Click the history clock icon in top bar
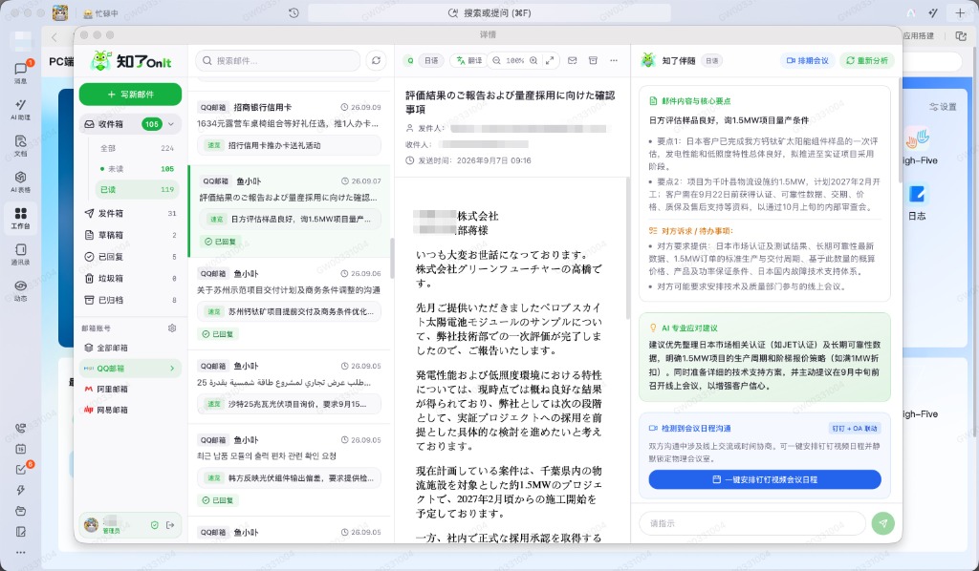The width and height of the screenshot is (979, 571). click(x=294, y=12)
